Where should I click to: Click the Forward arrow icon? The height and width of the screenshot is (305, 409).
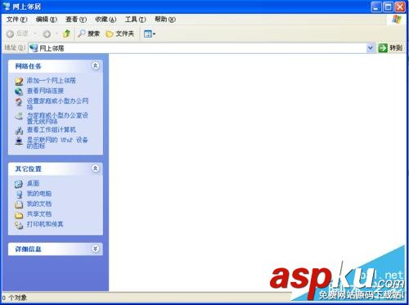(x=47, y=34)
